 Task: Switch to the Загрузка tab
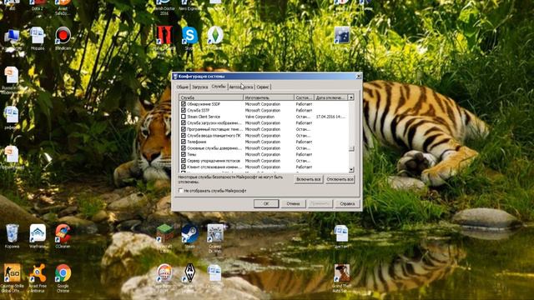200,87
